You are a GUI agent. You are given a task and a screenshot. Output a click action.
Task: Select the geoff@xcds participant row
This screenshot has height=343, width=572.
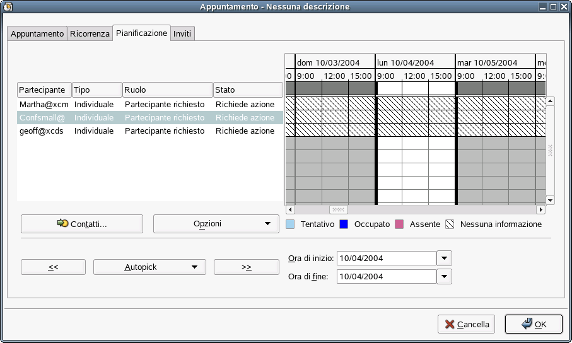pos(150,131)
